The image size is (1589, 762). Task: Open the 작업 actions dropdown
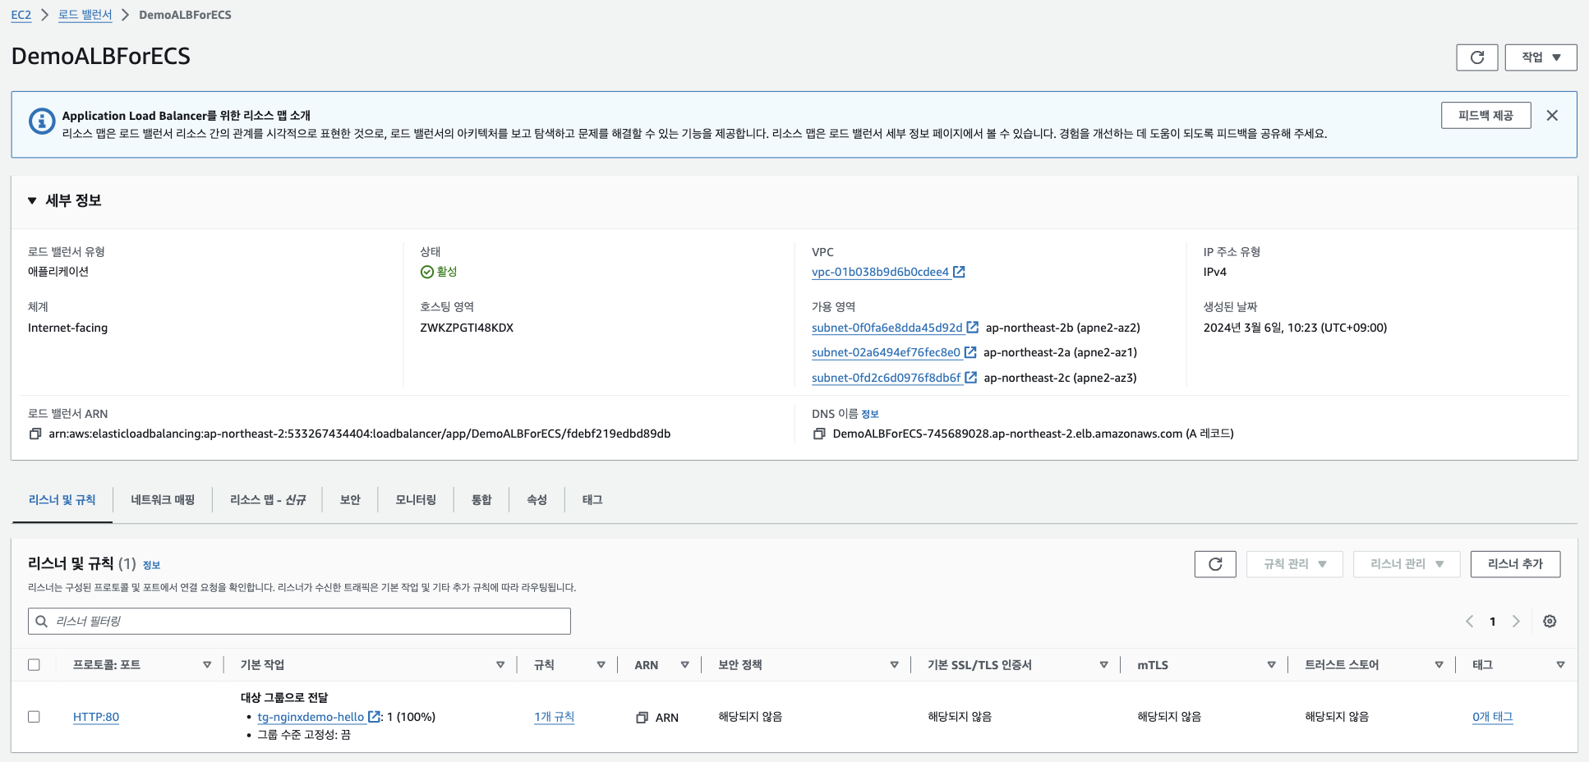point(1541,57)
